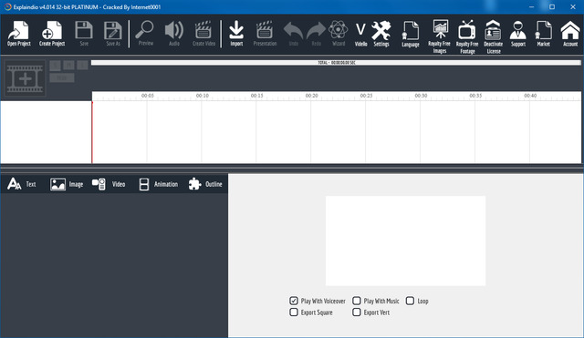This screenshot has height=338, width=584.
Task: Click the 00:20 mark on timeline ruler
Action: tap(312, 96)
